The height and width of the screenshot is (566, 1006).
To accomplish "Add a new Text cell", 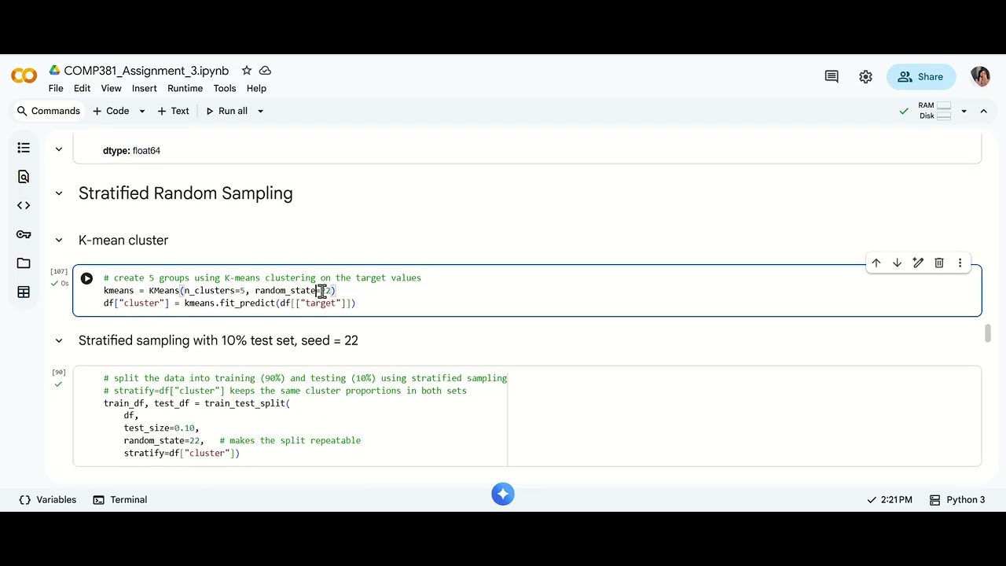I will click(174, 111).
